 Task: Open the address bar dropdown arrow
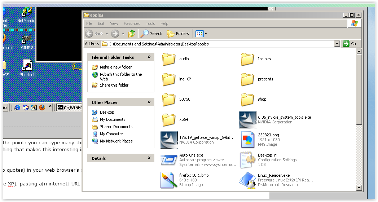337,44
